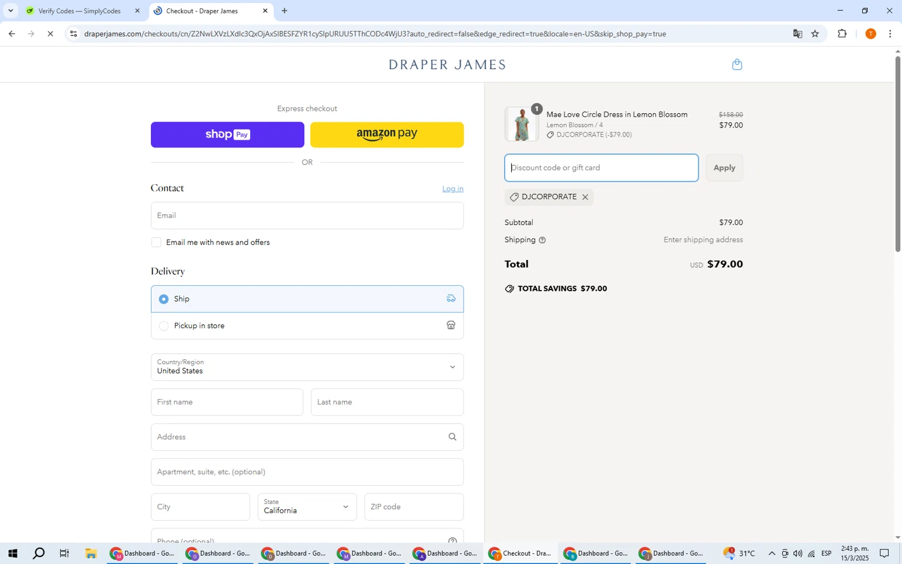The width and height of the screenshot is (902, 564).
Task: Open the clock showing 2:43 p. m.
Action: (854, 554)
